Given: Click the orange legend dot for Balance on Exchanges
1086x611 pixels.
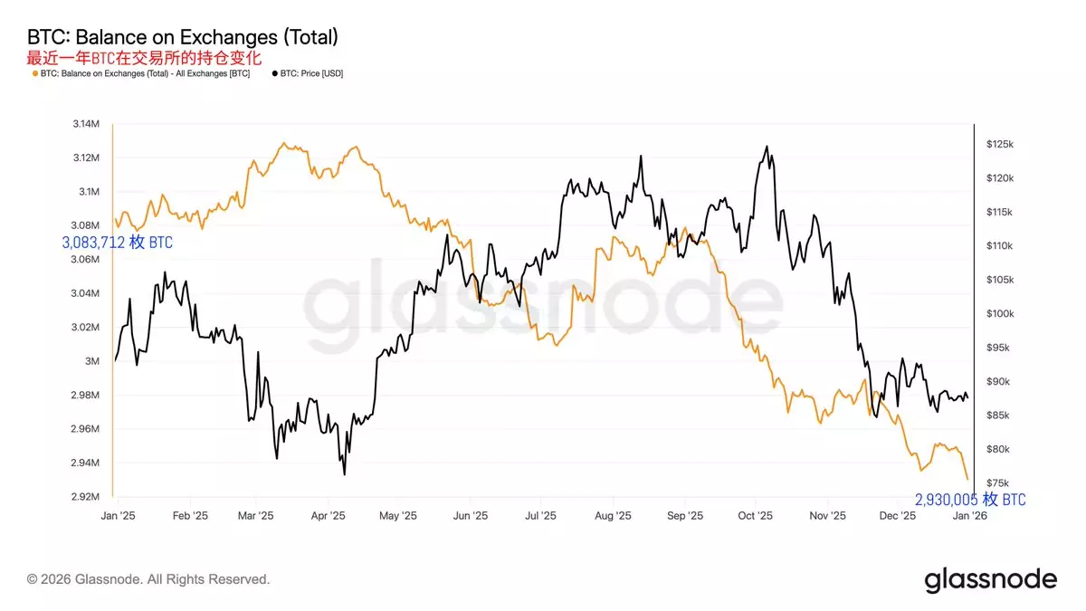Looking at the screenshot, I should (34, 72).
